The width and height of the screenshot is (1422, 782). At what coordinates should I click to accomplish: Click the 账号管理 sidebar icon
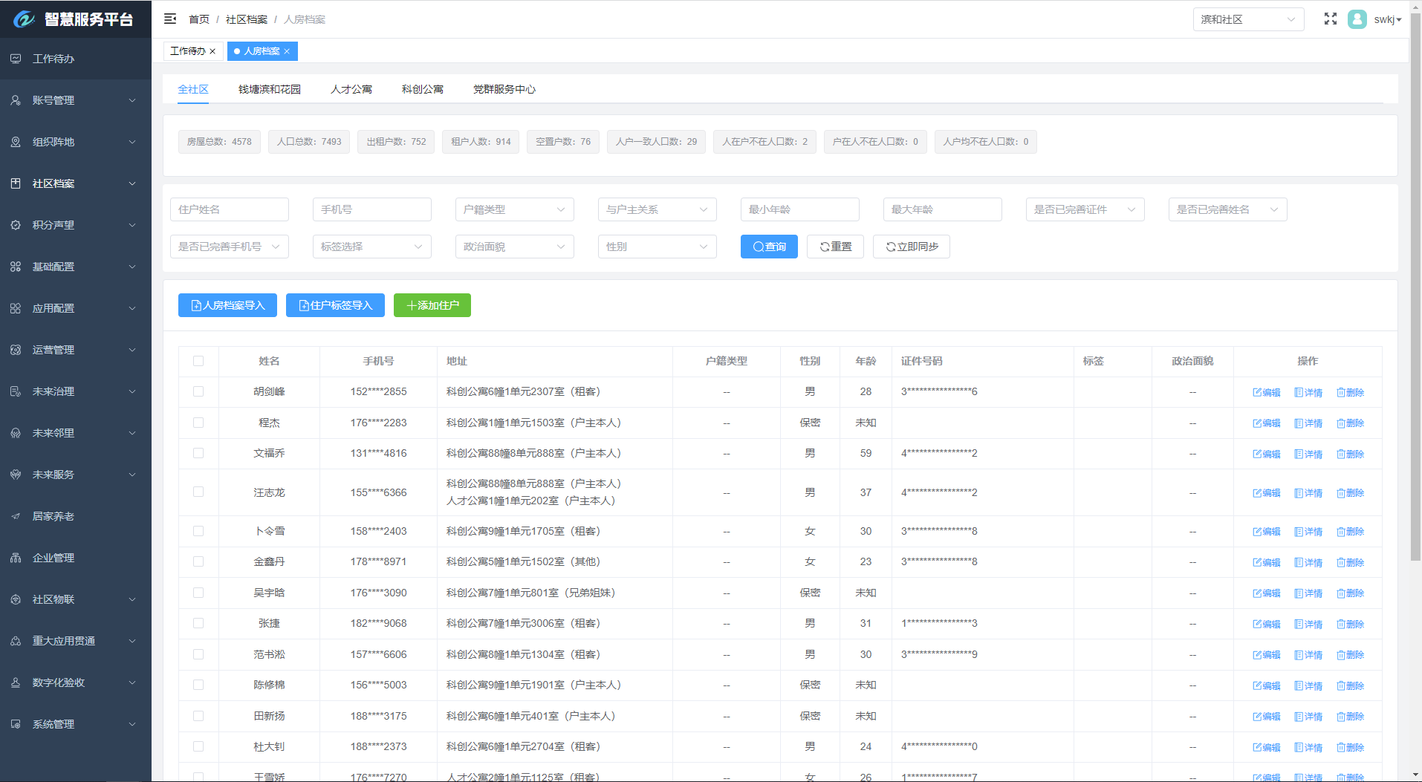tap(16, 100)
